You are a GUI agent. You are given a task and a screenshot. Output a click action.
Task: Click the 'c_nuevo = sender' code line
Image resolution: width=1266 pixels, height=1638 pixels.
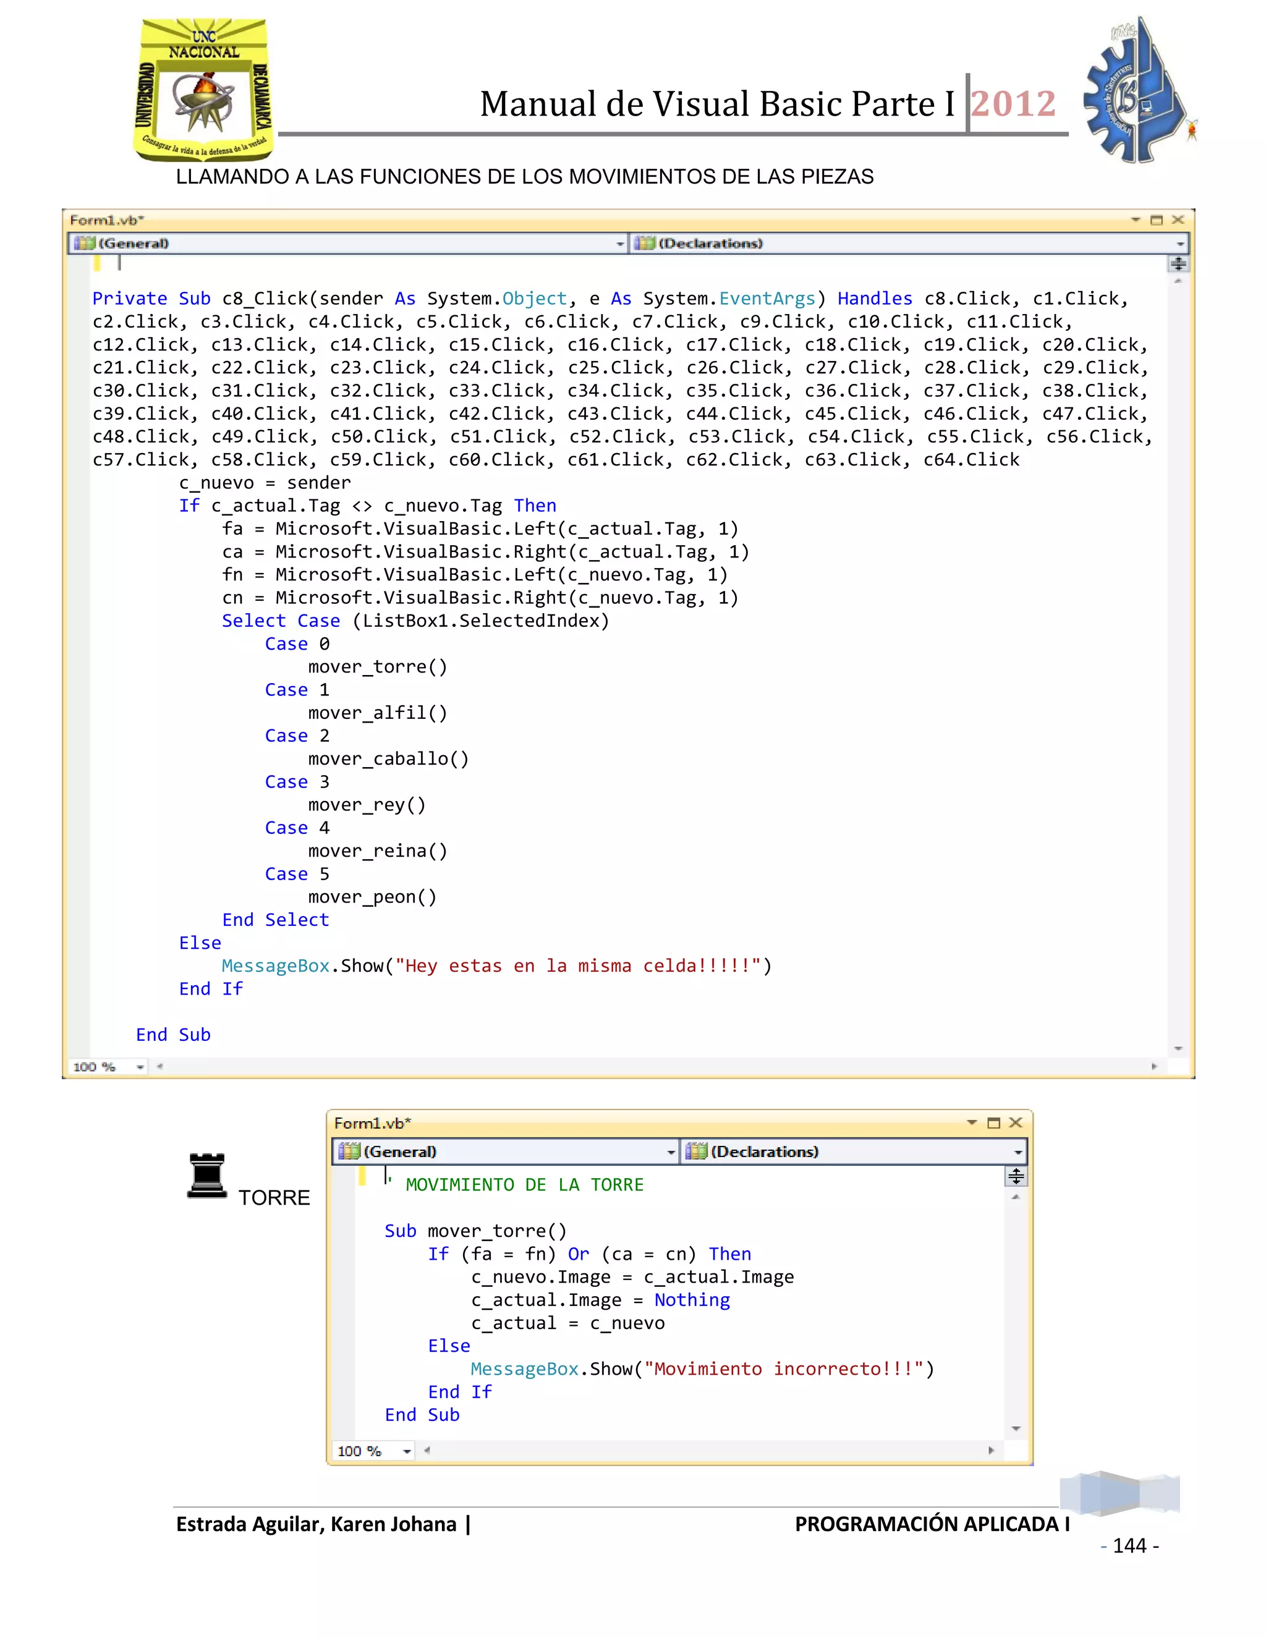pos(265,482)
